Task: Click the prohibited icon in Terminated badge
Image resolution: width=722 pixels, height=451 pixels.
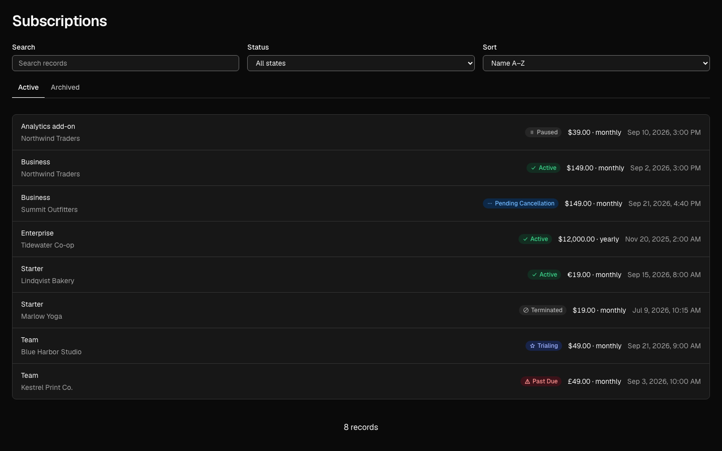Action: point(526,310)
